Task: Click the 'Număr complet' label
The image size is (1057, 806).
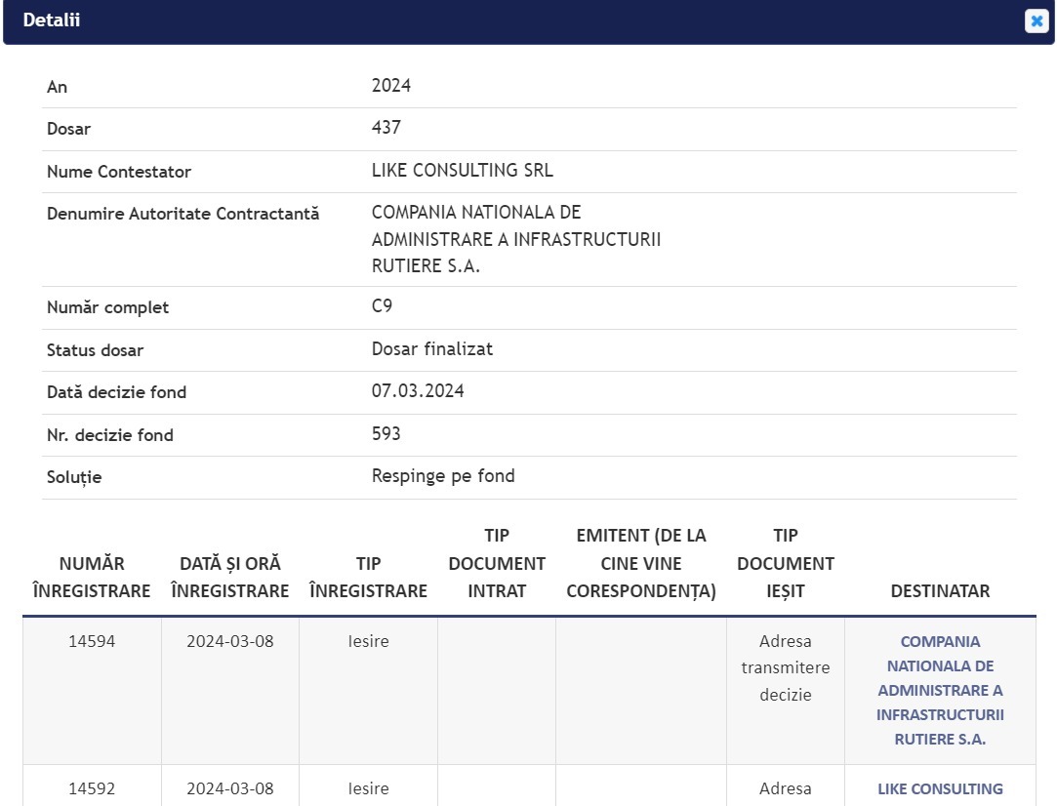Action: (x=108, y=307)
